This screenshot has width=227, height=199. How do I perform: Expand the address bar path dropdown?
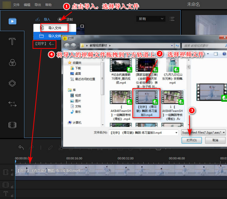pos(172,46)
